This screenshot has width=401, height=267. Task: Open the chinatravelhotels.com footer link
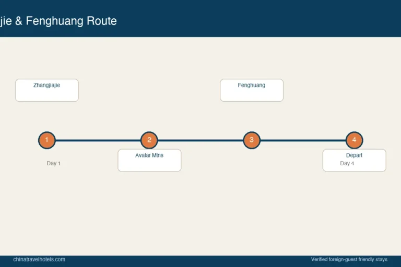(x=39, y=259)
